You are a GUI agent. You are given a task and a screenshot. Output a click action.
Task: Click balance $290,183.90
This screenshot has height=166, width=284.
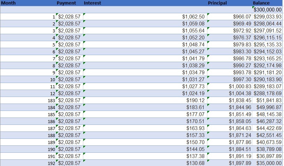pos(267,80)
